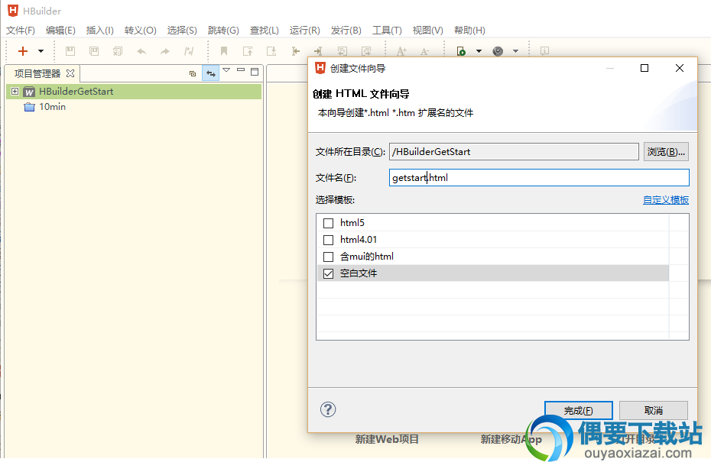Check the 含mui的html template checkbox
711x462 pixels.
[328, 257]
